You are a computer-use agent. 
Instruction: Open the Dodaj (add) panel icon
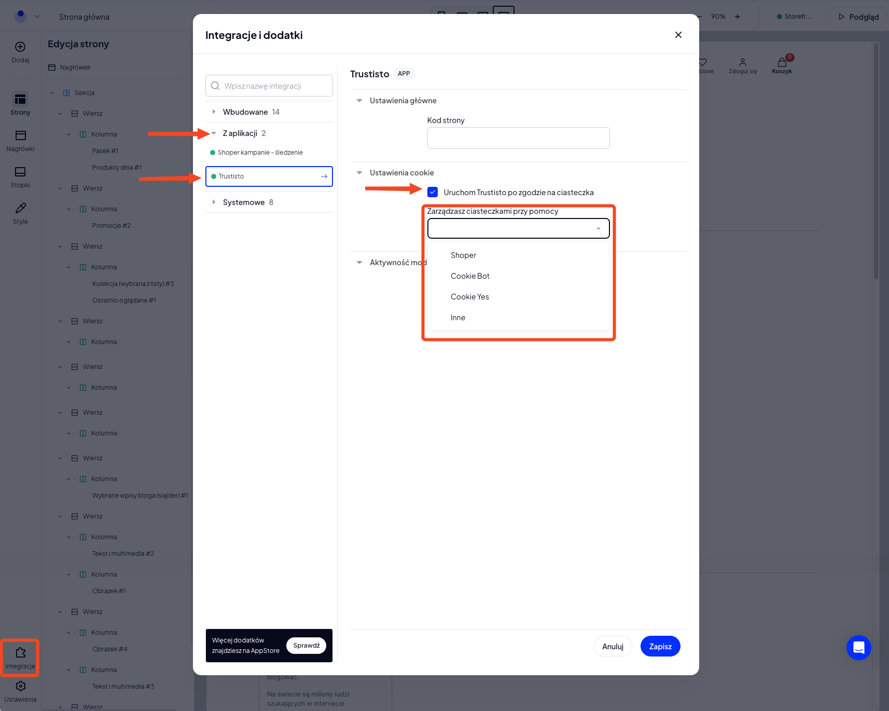[20, 47]
